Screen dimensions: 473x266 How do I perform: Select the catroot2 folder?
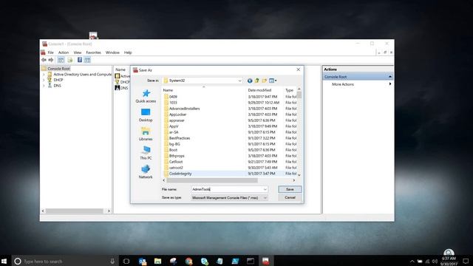176,168
